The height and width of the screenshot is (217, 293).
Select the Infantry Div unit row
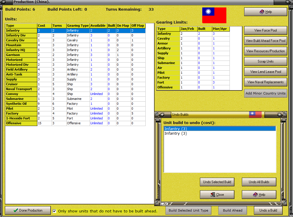coord(76,35)
